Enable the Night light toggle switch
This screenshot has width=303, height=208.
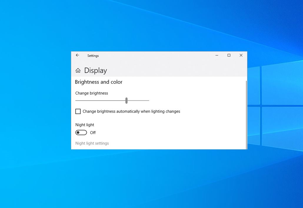(81, 132)
